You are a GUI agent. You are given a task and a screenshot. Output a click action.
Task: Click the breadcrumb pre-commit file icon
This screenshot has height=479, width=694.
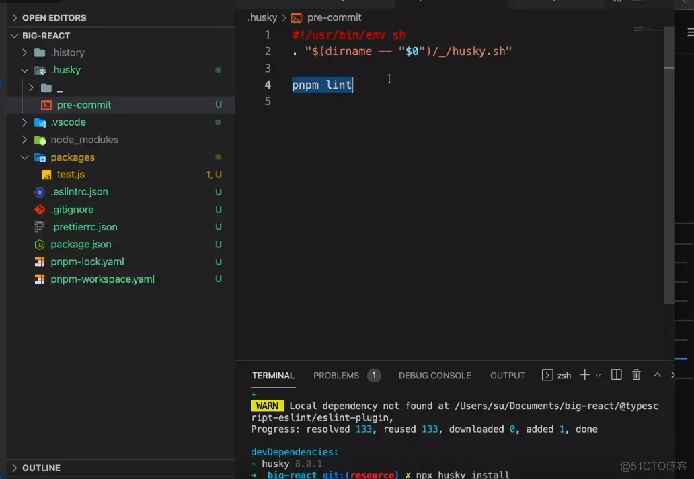click(297, 18)
